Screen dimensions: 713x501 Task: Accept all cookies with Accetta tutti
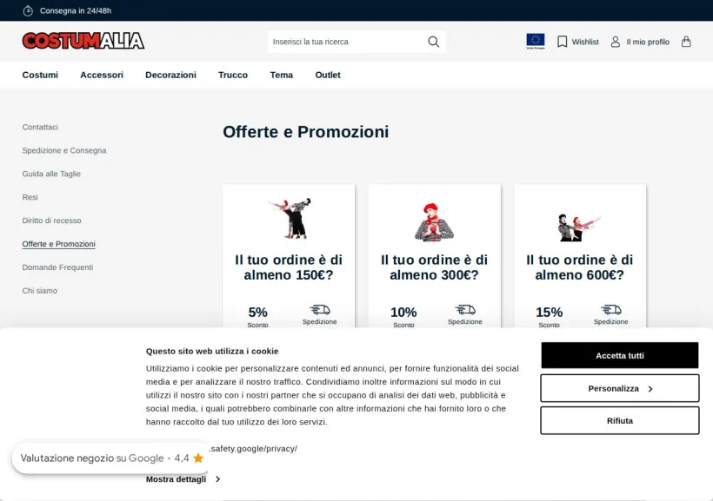coord(620,355)
